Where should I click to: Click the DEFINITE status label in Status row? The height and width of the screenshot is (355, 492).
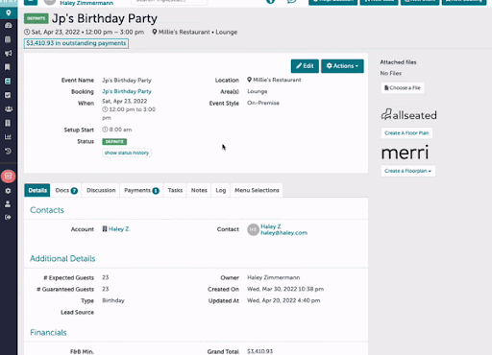click(x=114, y=141)
